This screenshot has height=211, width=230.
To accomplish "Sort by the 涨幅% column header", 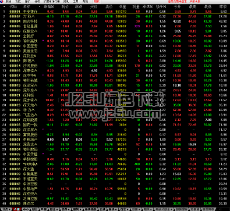I will [x=49, y=6].
